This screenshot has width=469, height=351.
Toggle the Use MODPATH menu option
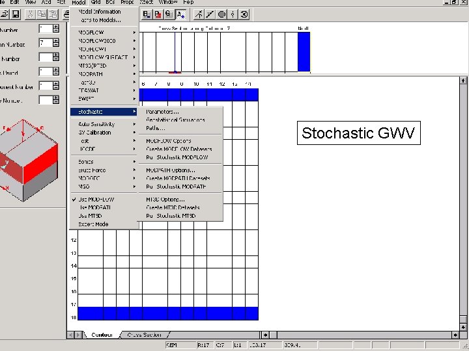coord(104,207)
